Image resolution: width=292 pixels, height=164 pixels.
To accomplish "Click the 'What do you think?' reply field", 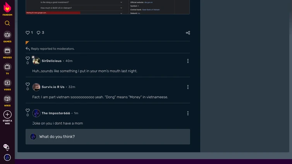I will click(108, 137).
